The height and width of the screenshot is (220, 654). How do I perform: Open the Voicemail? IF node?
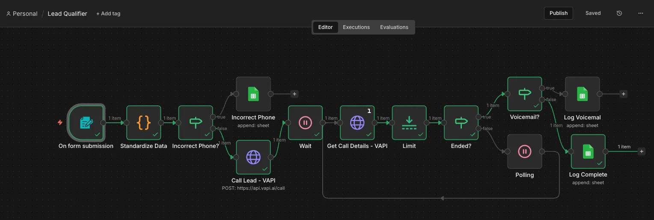coord(525,94)
